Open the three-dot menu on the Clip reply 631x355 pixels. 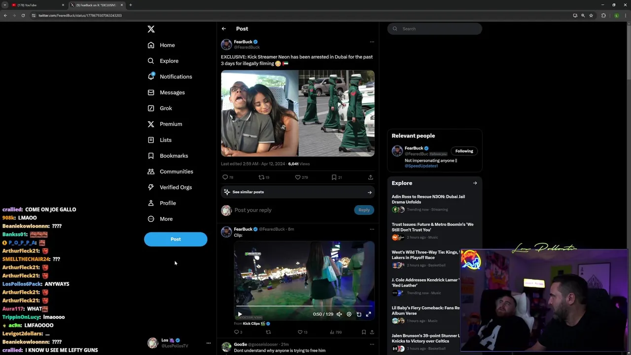372,229
